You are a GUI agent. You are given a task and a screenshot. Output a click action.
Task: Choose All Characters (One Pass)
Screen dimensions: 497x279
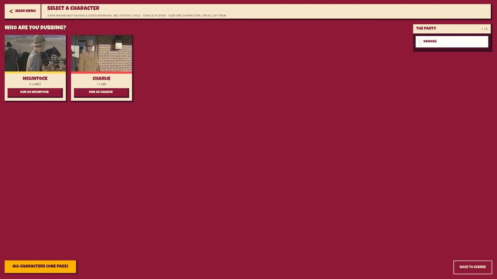pyautogui.click(x=40, y=266)
